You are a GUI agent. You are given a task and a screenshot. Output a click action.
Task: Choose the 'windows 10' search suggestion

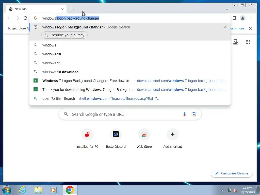click(x=130, y=54)
